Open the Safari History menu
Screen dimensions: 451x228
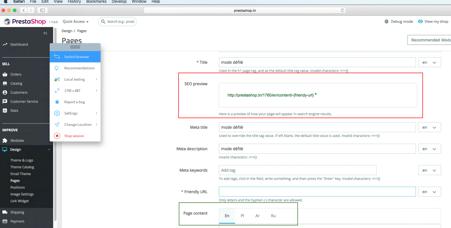(x=74, y=2)
